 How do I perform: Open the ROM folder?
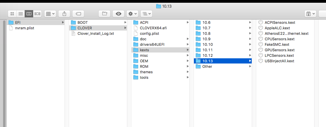click(x=160, y=67)
